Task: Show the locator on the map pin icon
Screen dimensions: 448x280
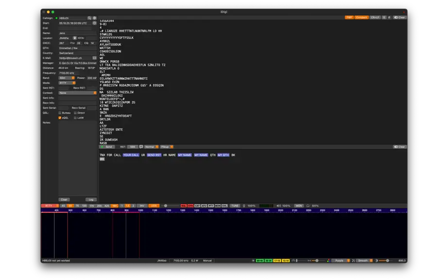Action: click(x=74, y=38)
